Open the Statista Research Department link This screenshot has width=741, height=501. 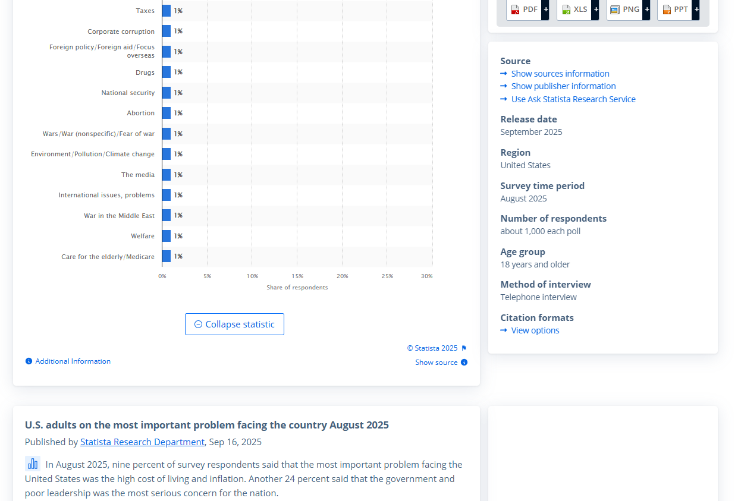tap(142, 442)
